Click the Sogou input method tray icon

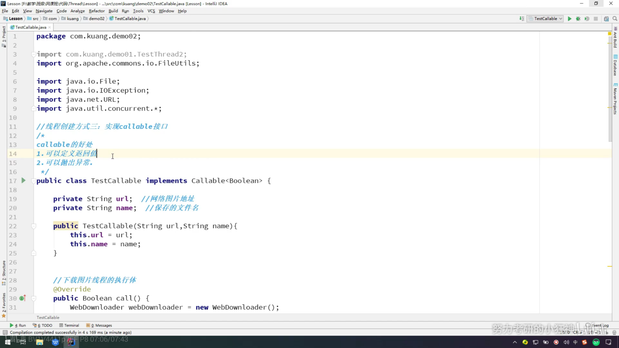point(585,342)
